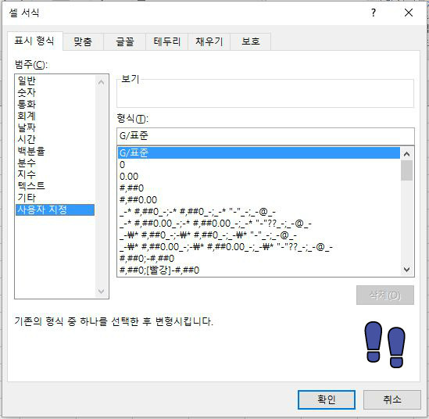The width and height of the screenshot is (429, 419).
Task: Cancel with the 취소 button
Action: coord(391,399)
